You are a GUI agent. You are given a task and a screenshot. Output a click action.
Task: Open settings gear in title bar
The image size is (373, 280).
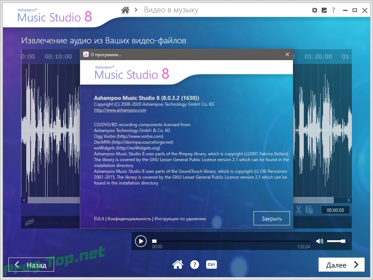[x=314, y=10]
